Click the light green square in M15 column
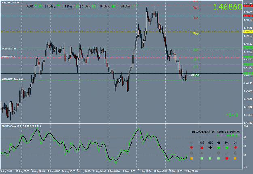The height and width of the screenshot is (174, 253). coord(202,159)
